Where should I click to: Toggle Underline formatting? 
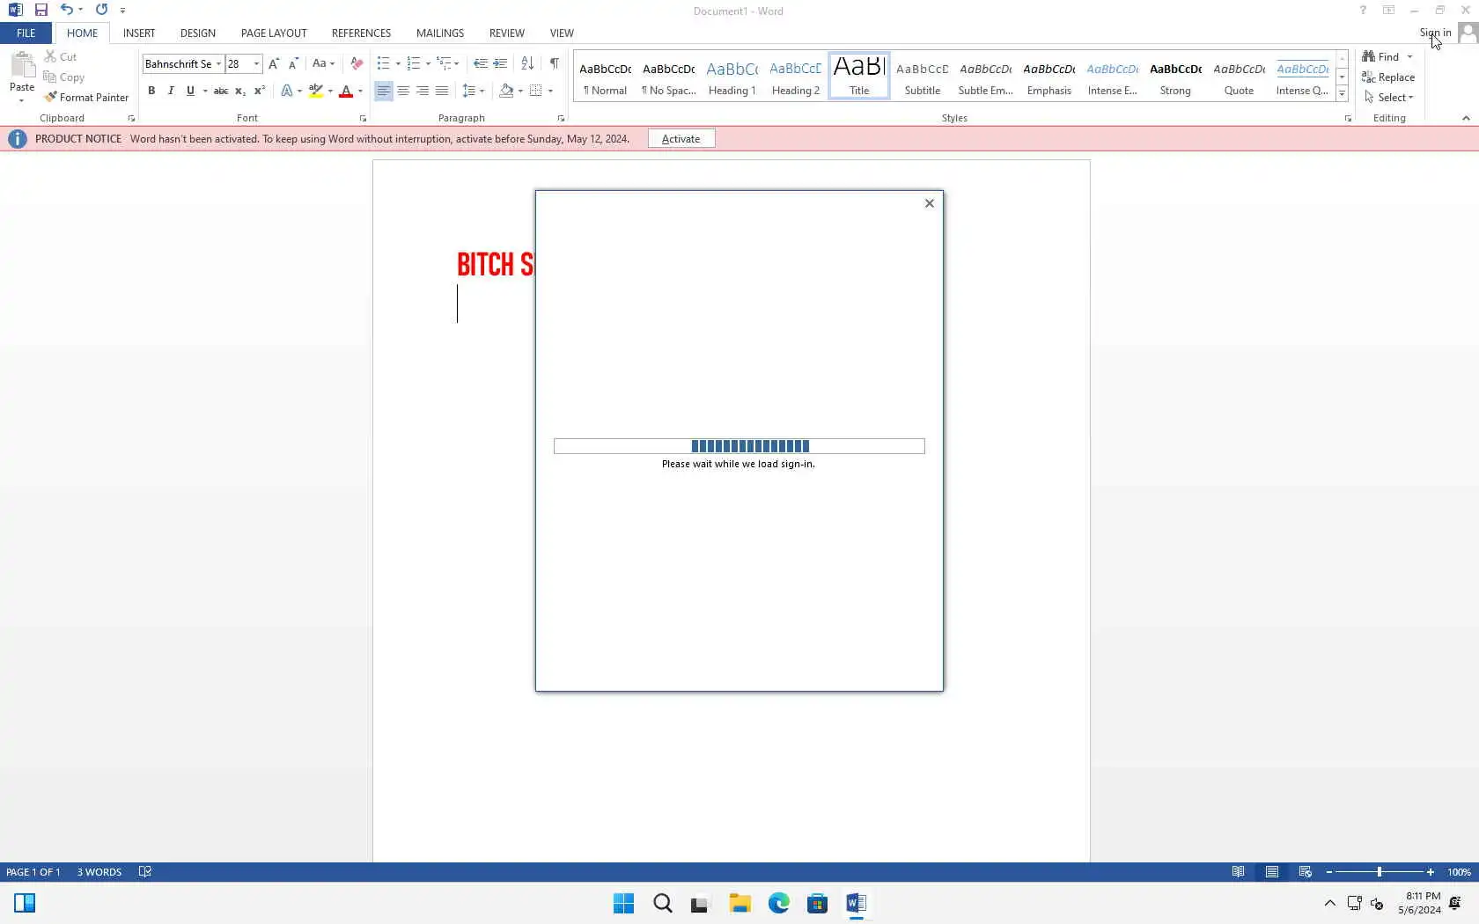pyautogui.click(x=190, y=91)
